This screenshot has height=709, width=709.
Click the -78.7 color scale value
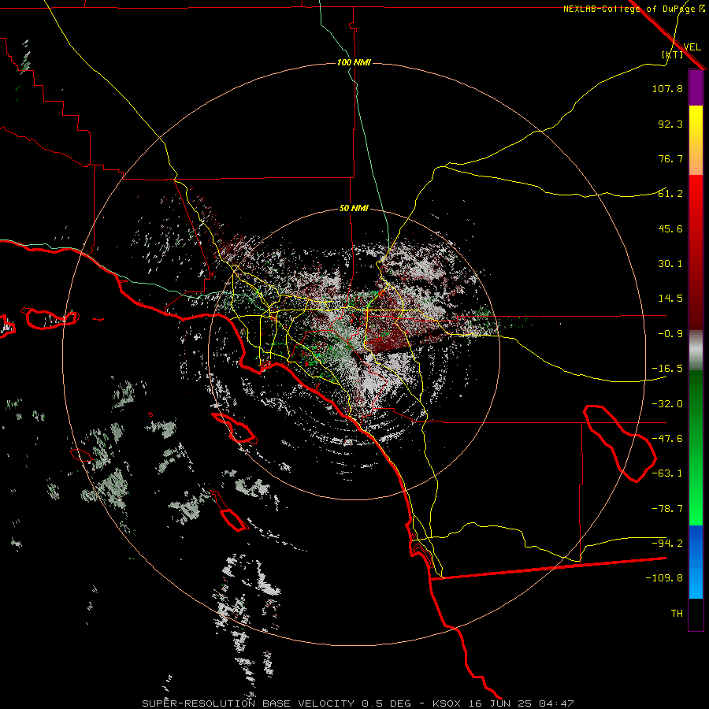[667, 509]
